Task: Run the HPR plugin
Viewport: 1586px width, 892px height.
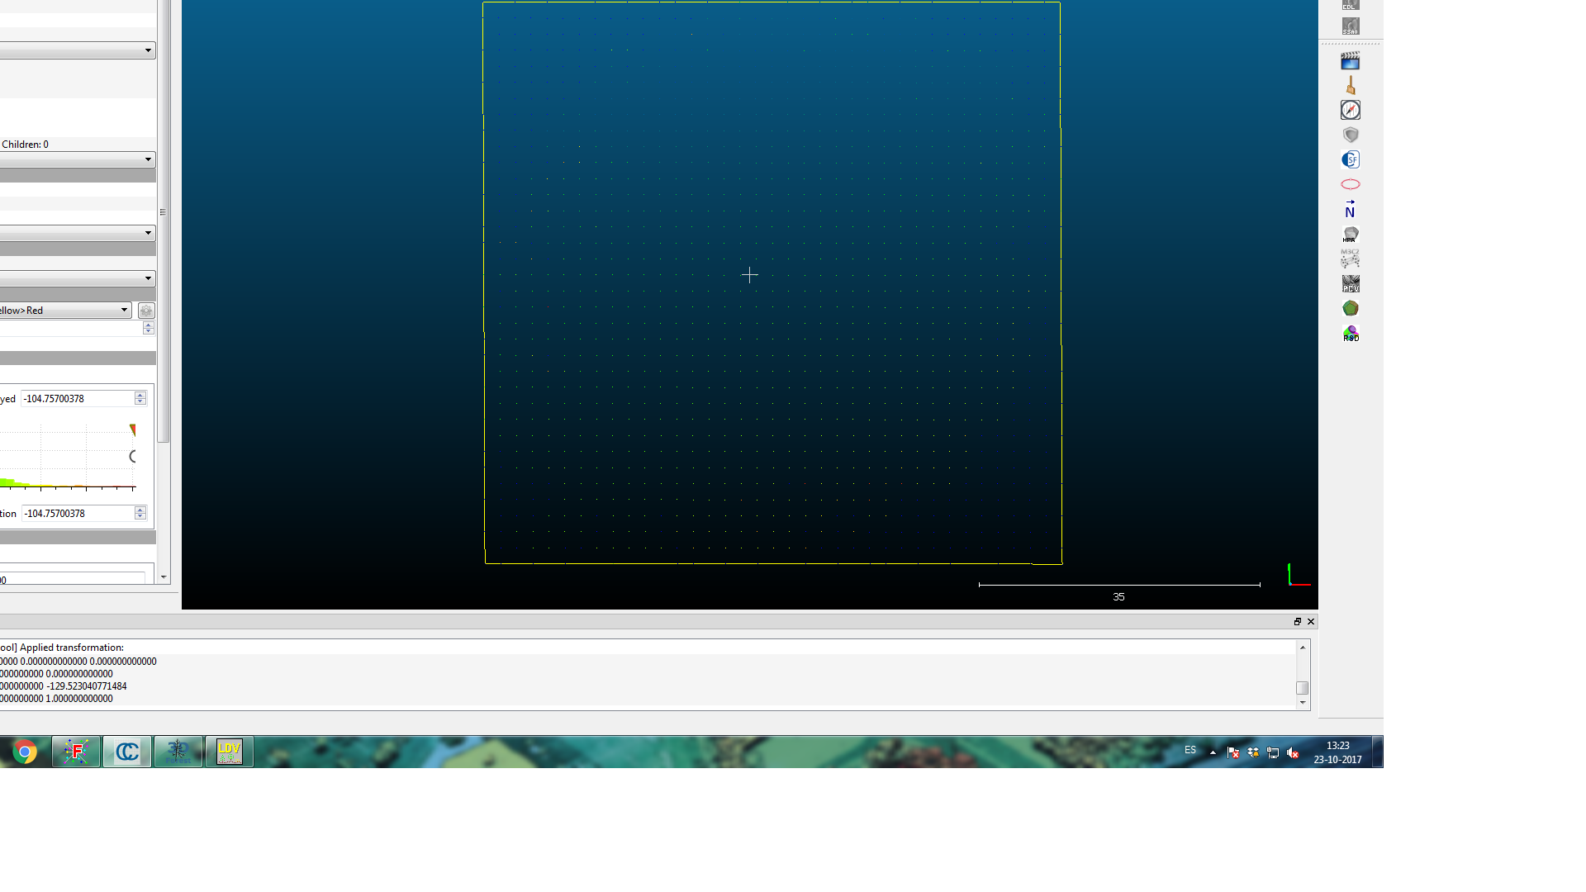Action: (x=1351, y=234)
